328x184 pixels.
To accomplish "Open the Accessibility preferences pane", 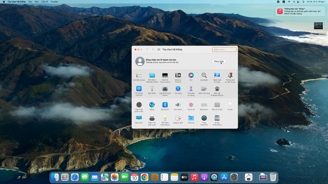I will (x=178, y=88).
